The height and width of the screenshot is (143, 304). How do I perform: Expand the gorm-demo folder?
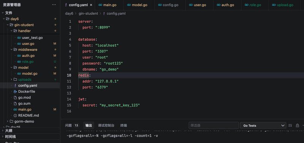pyautogui.click(x=8, y=121)
